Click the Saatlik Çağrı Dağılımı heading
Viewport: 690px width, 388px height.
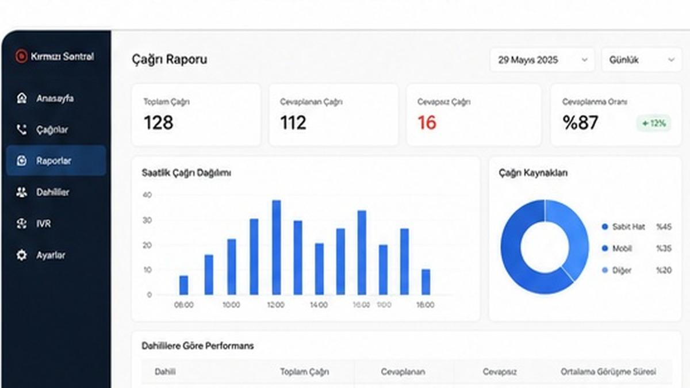(x=186, y=172)
